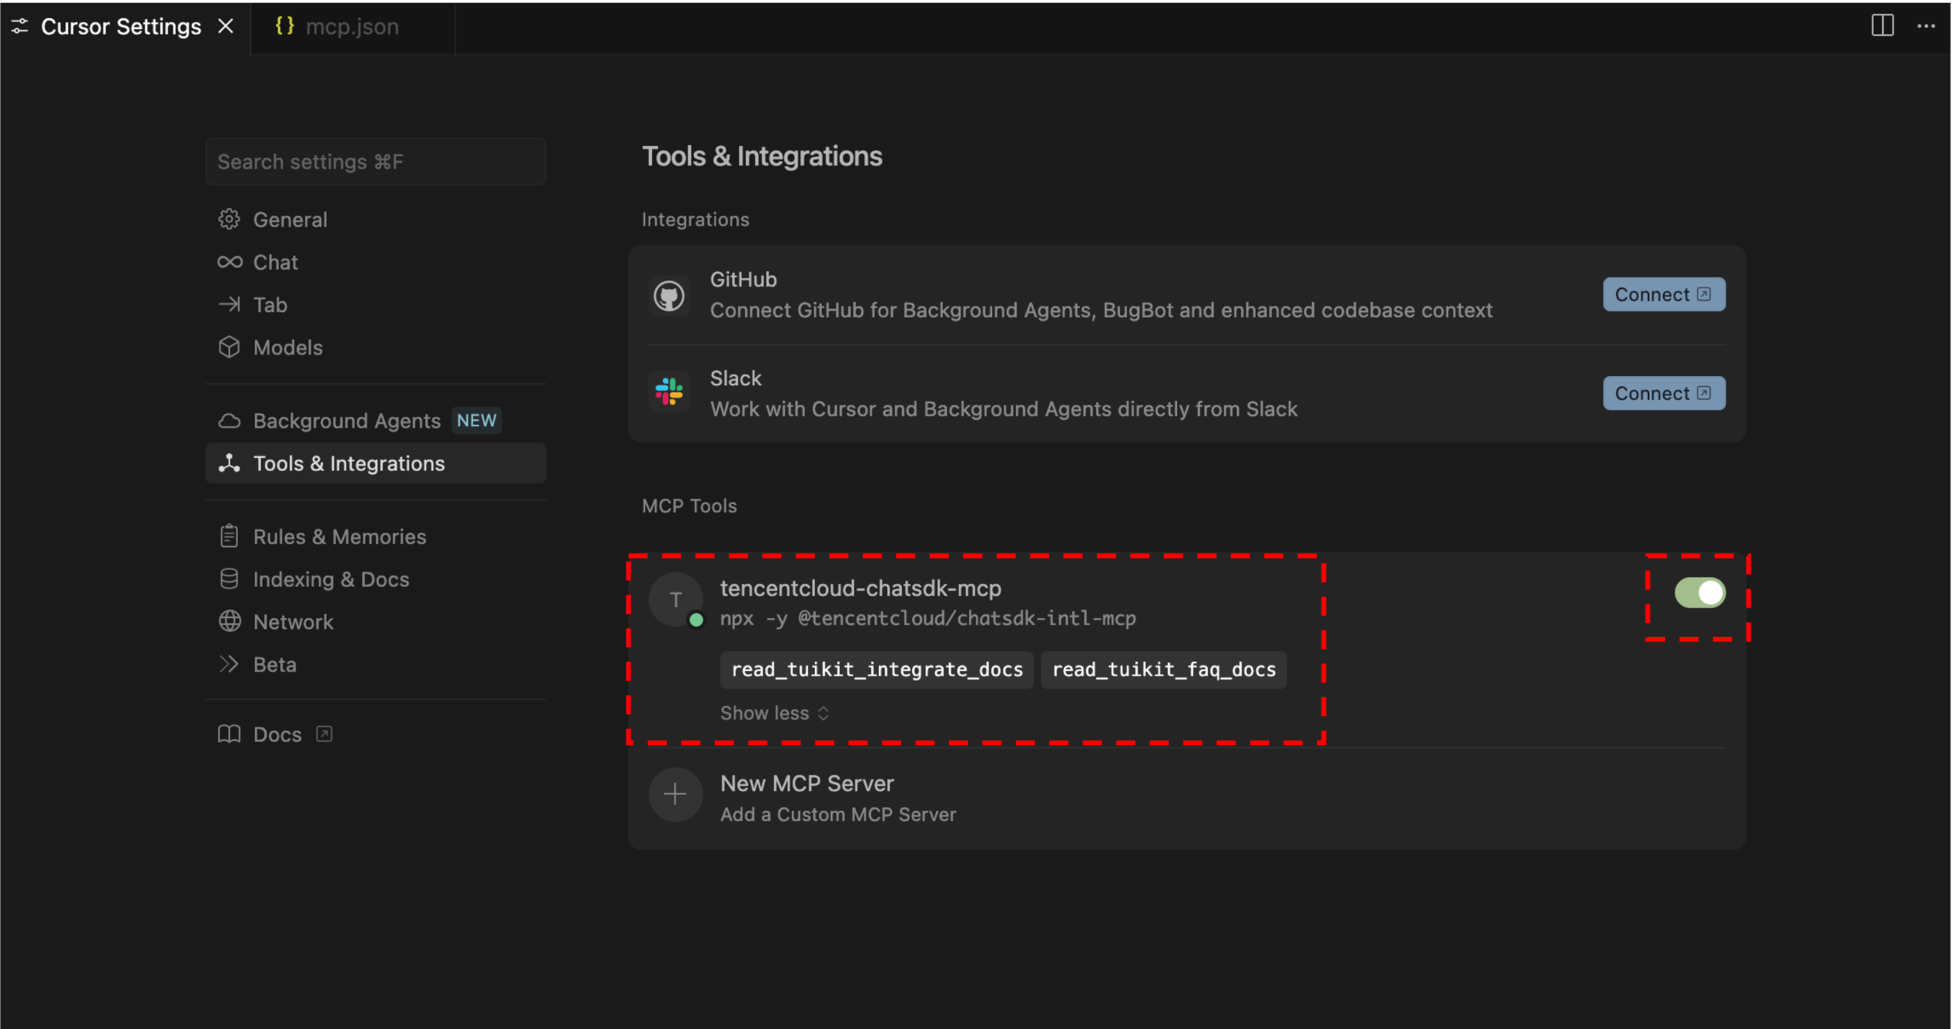The width and height of the screenshot is (1953, 1029).
Task: Open General settings gear icon
Action: coord(229,219)
